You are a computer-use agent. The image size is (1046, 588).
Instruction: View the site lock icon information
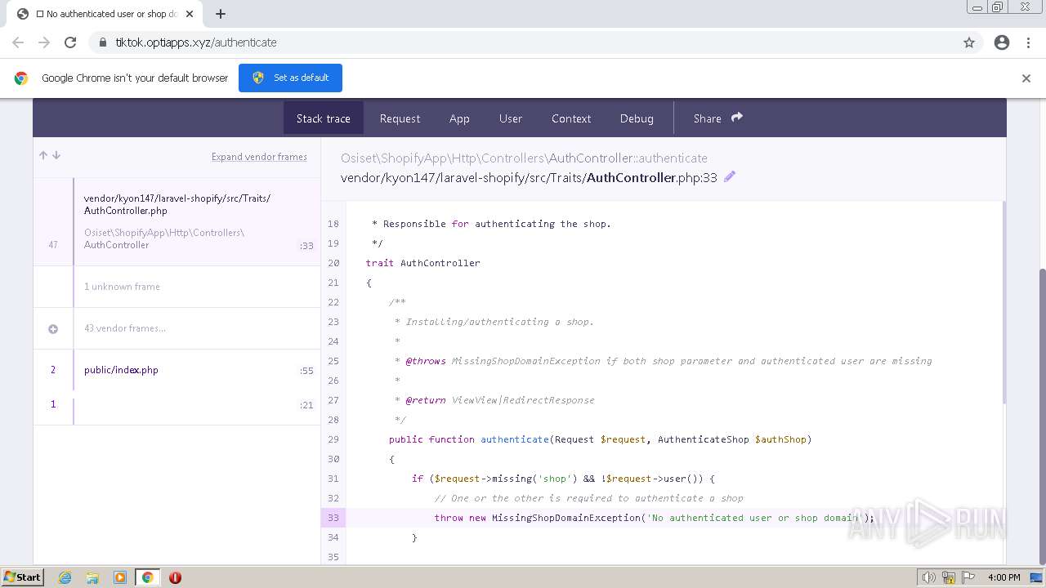pyautogui.click(x=103, y=42)
